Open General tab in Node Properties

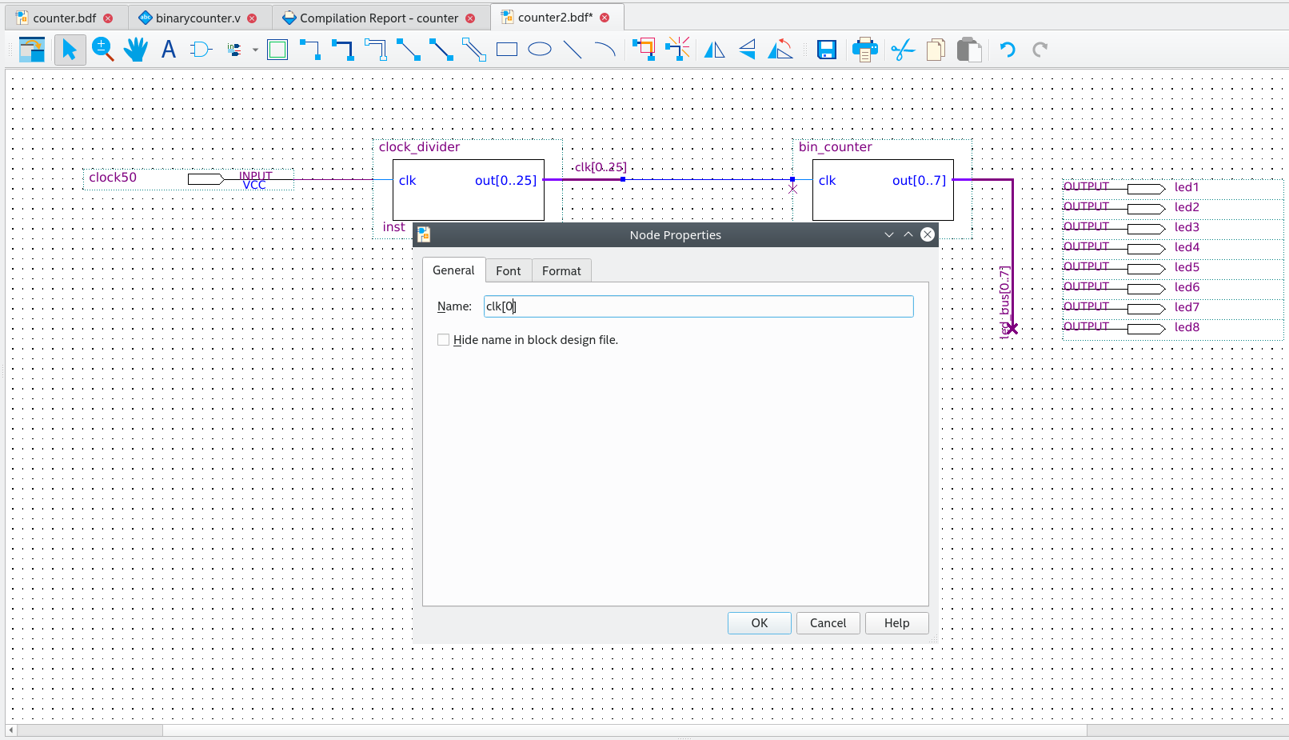[x=453, y=270]
